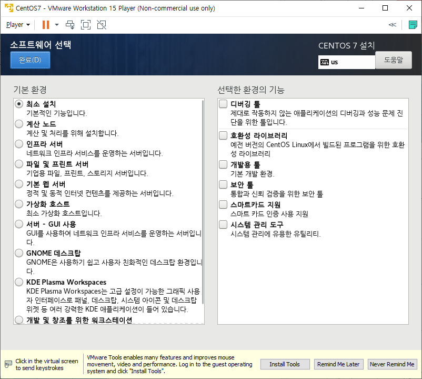
Task: Open the green message log icon
Action: 413,25
